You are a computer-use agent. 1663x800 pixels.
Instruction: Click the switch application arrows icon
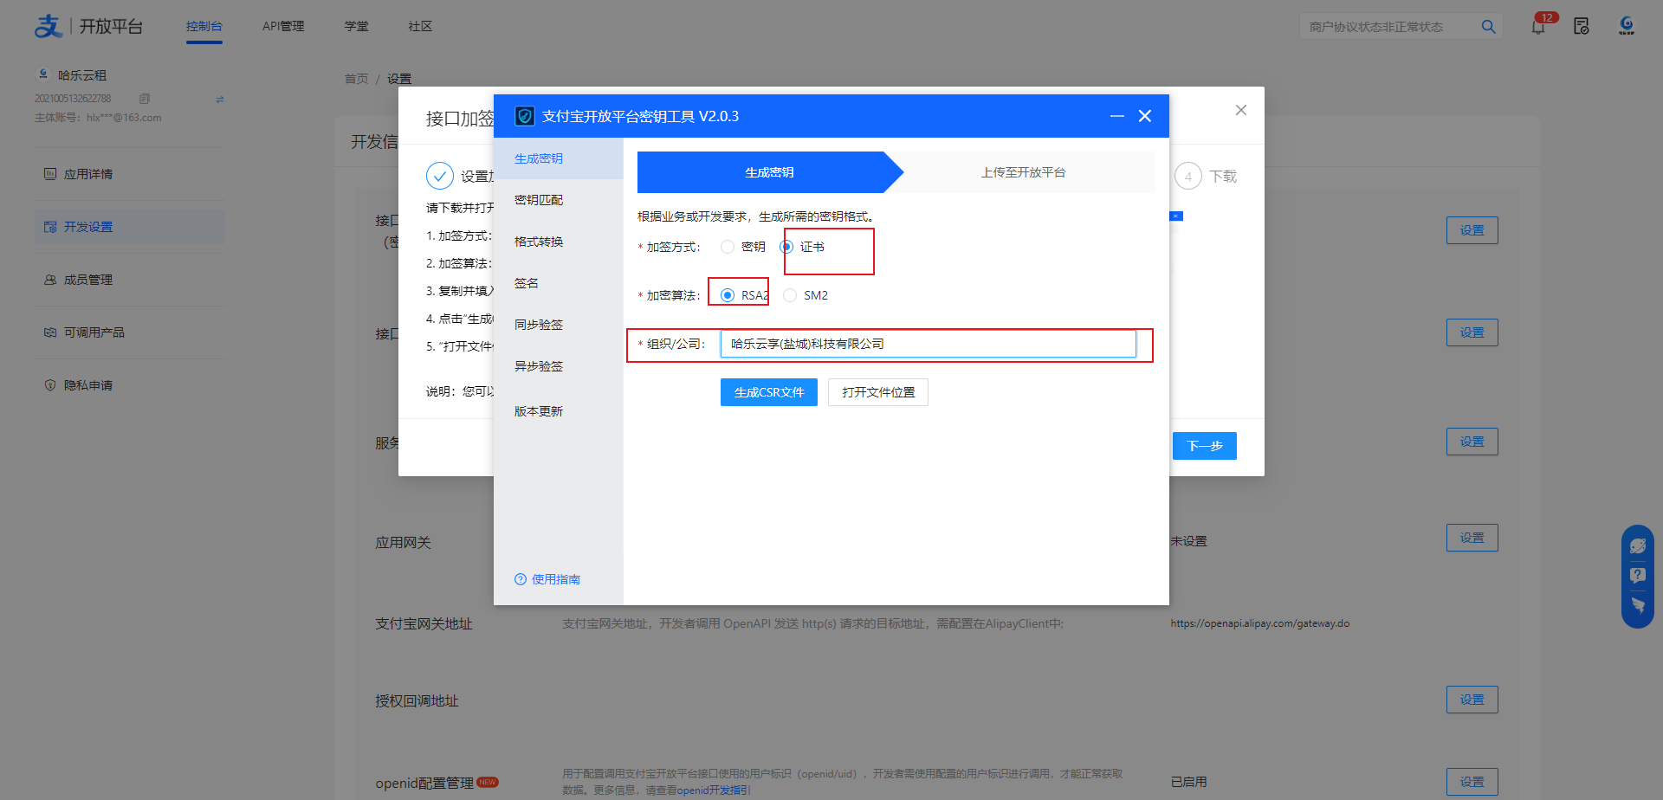pos(220,99)
